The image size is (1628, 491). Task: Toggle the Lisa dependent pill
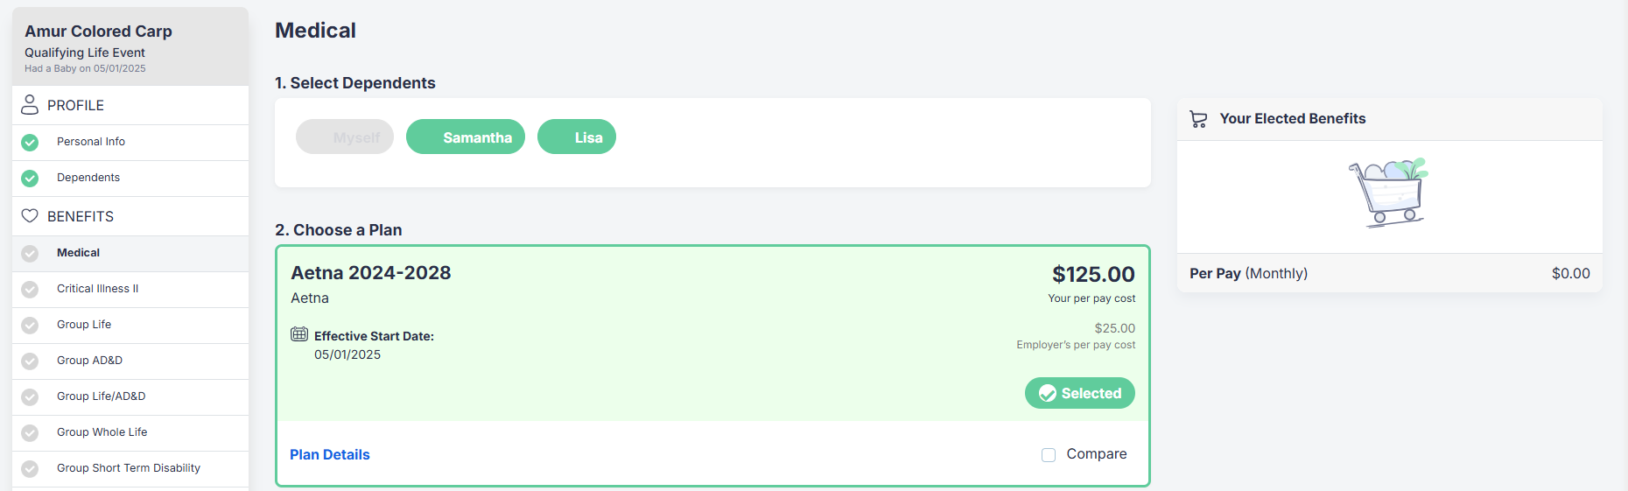click(x=577, y=137)
